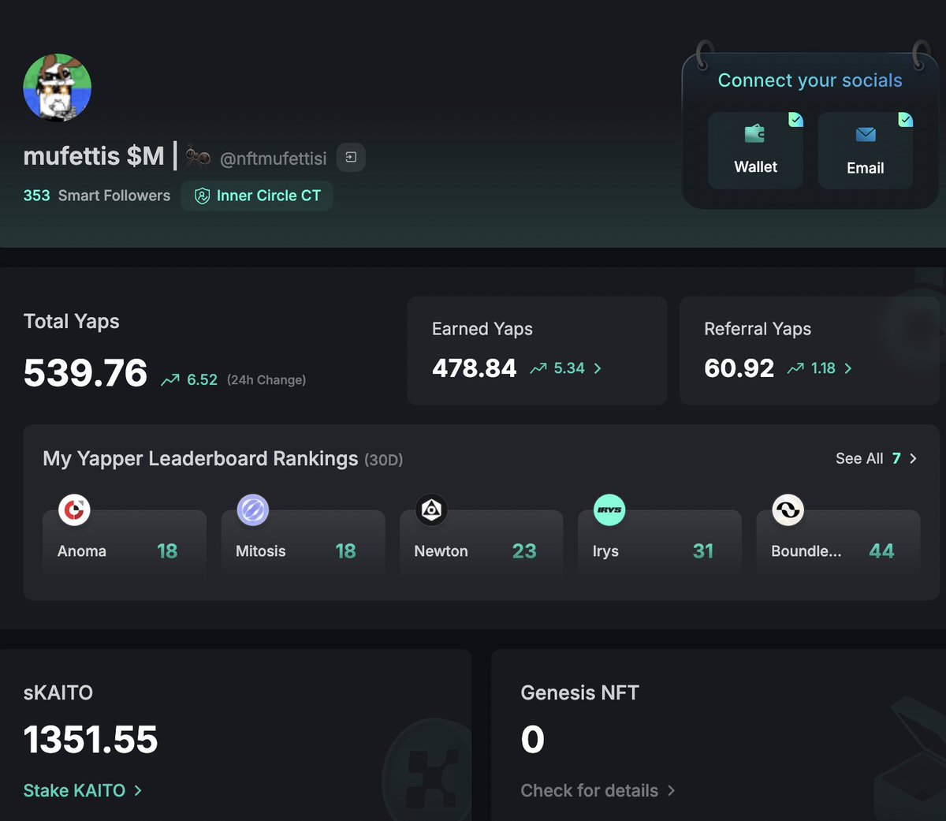Image resolution: width=946 pixels, height=821 pixels.
Task: Open See All 7 leaderboard rankings
Action: click(876, 458)
